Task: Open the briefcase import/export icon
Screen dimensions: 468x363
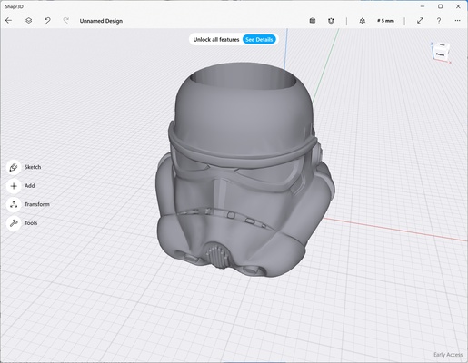Action: [313, 21]
